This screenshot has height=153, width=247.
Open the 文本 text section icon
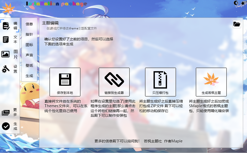point(6,40)
